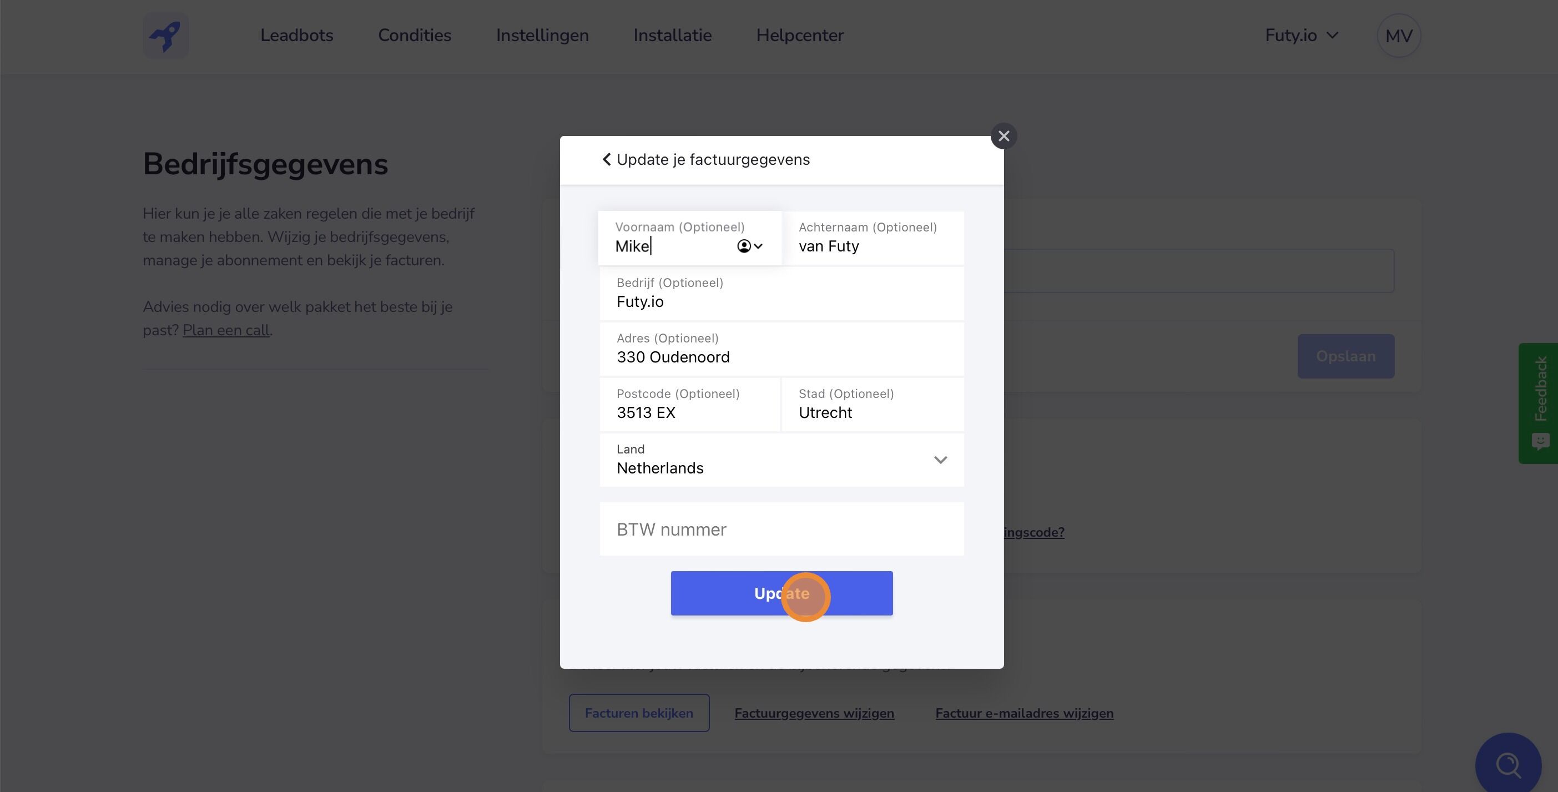
Task: Open the Land country dropdown
Action: pos(781,460)
